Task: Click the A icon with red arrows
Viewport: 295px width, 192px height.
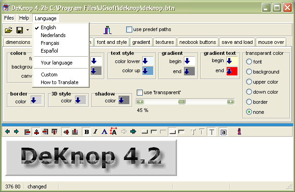Action: click(113, 131)
